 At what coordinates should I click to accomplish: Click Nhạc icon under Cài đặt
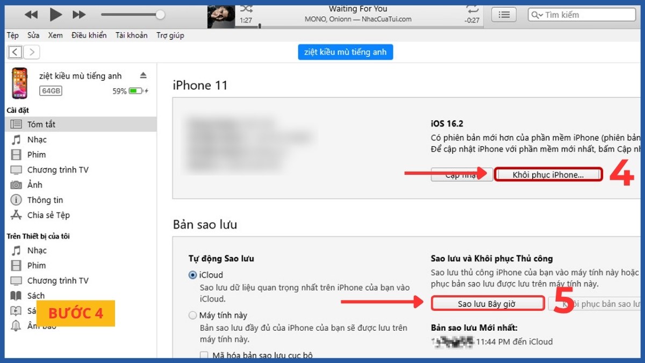tap(17, 139)
